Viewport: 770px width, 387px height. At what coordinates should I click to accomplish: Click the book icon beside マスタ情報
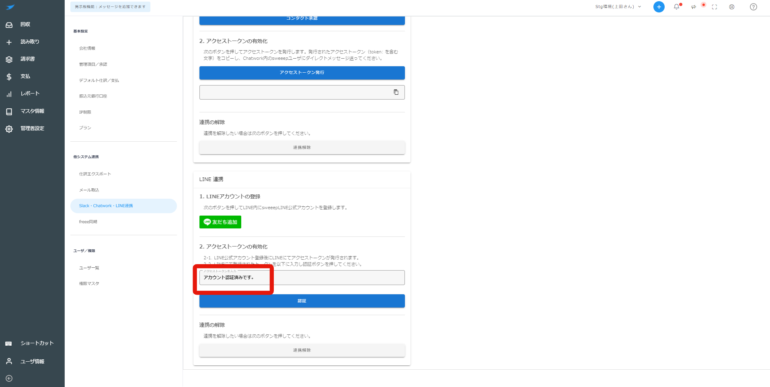point(9,112)
